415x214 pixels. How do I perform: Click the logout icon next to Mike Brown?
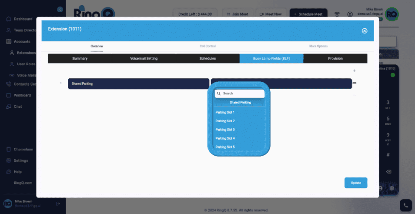58,204
